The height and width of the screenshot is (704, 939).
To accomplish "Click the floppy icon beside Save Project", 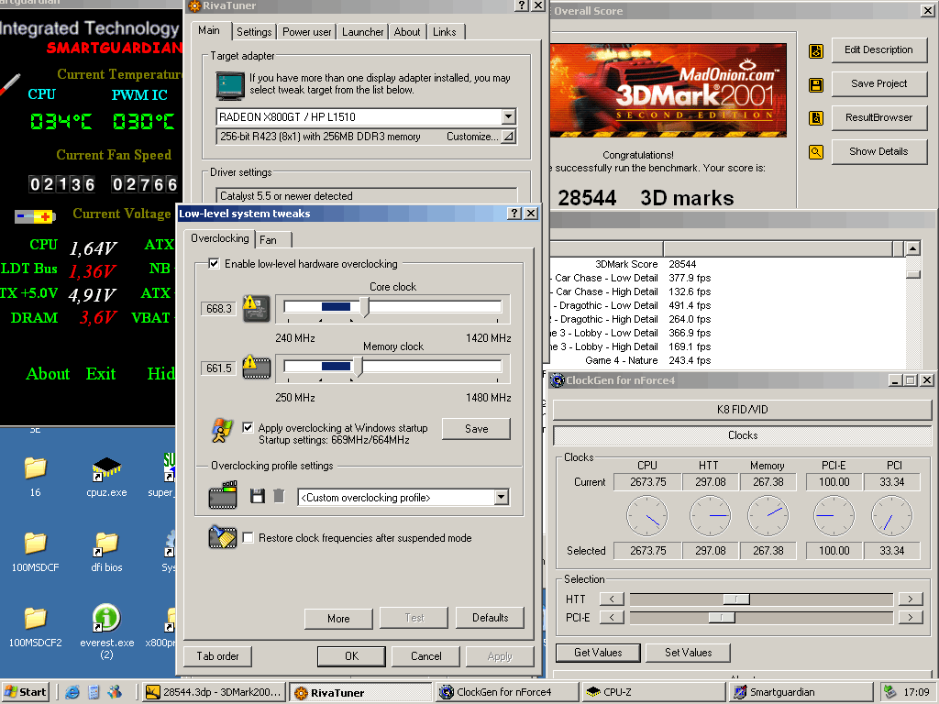I will coord(815,84).
